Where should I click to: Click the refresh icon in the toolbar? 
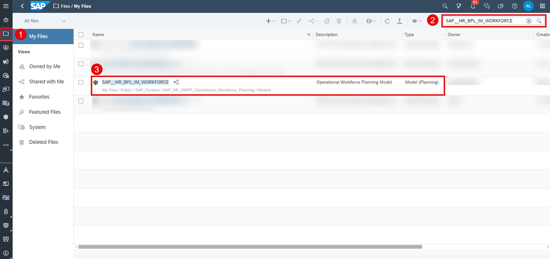(387, 21)
